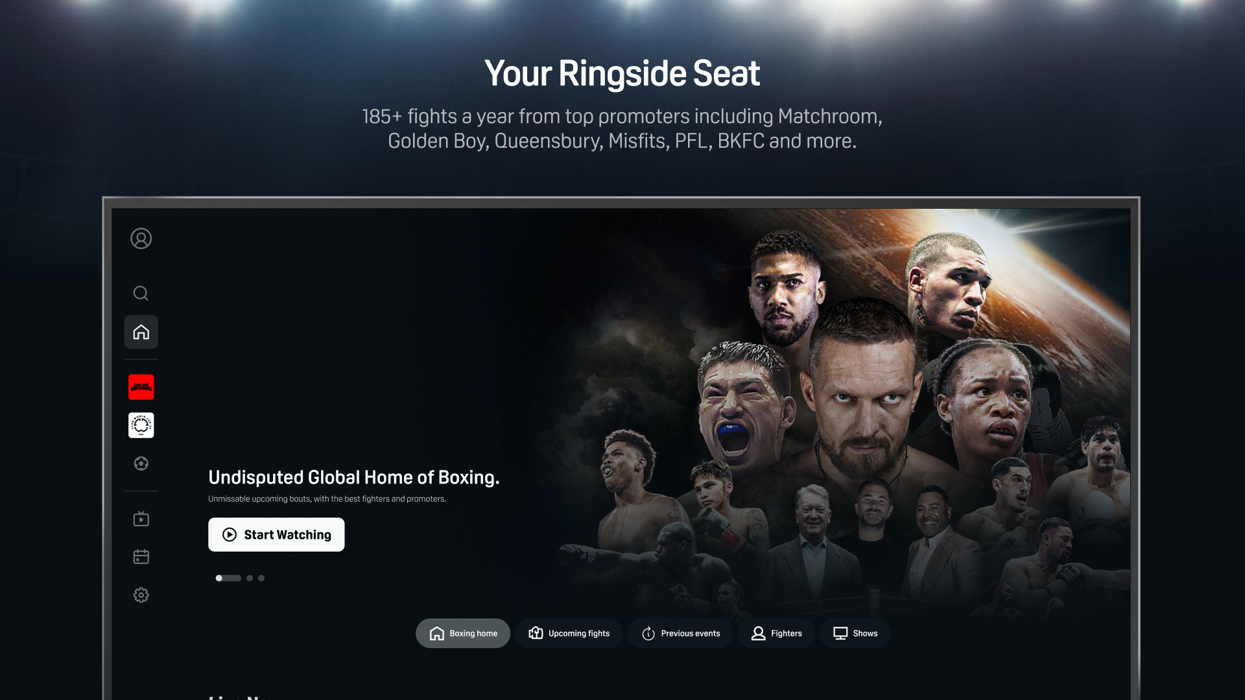Jump to the second carousel dot
The height and width of the screenshot is (700, 1245).
(x=250, y=578)
